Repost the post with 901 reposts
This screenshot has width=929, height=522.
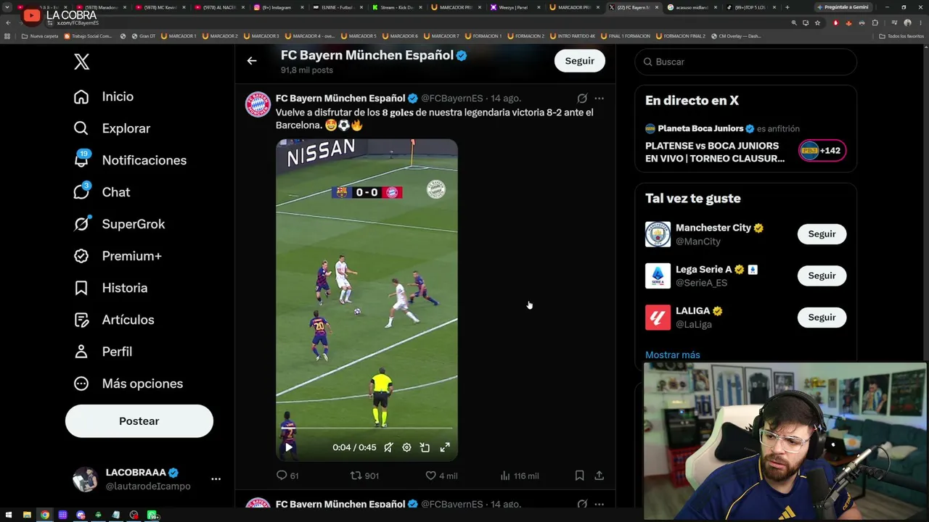364,476
